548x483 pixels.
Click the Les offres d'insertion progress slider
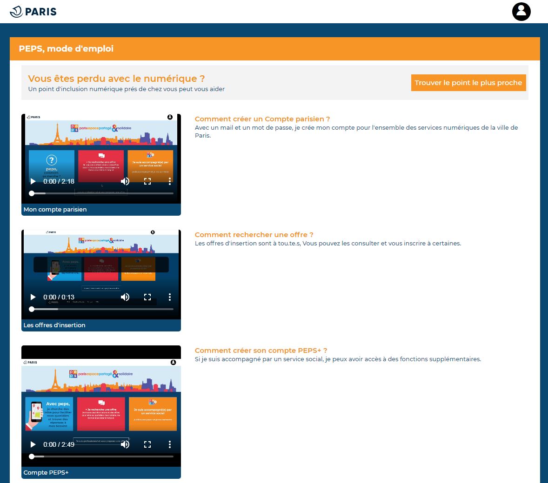point(102,309)
